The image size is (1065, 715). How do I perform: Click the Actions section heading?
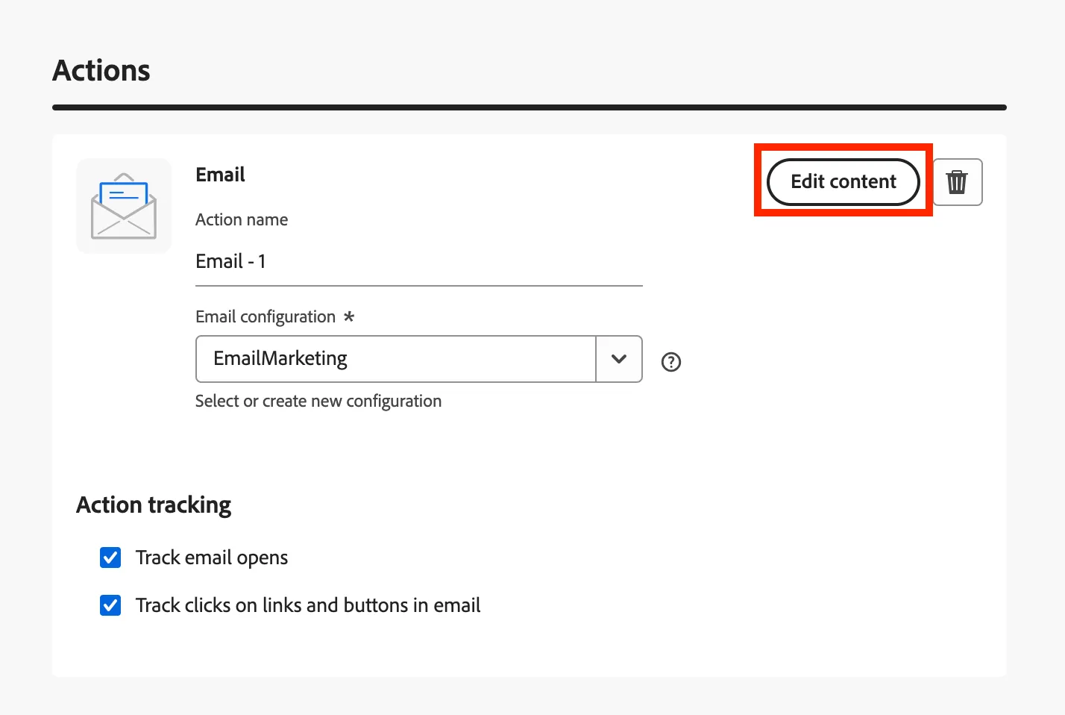[x=101, y=71]
